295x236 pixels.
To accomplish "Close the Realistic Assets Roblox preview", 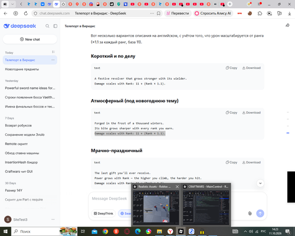I will (177, 186).
